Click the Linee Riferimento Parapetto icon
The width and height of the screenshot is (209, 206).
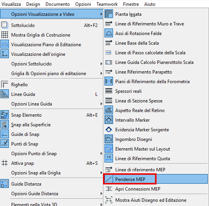[109, 72]
